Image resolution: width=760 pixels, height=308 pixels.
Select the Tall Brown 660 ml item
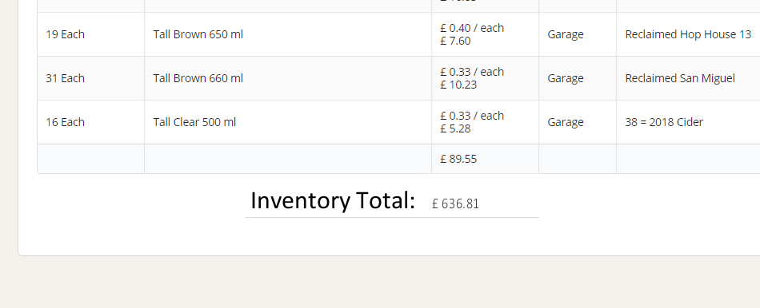[198, 78]
